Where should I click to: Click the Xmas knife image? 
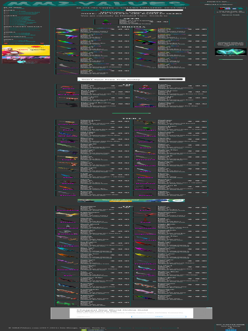(x=146, y=146)
